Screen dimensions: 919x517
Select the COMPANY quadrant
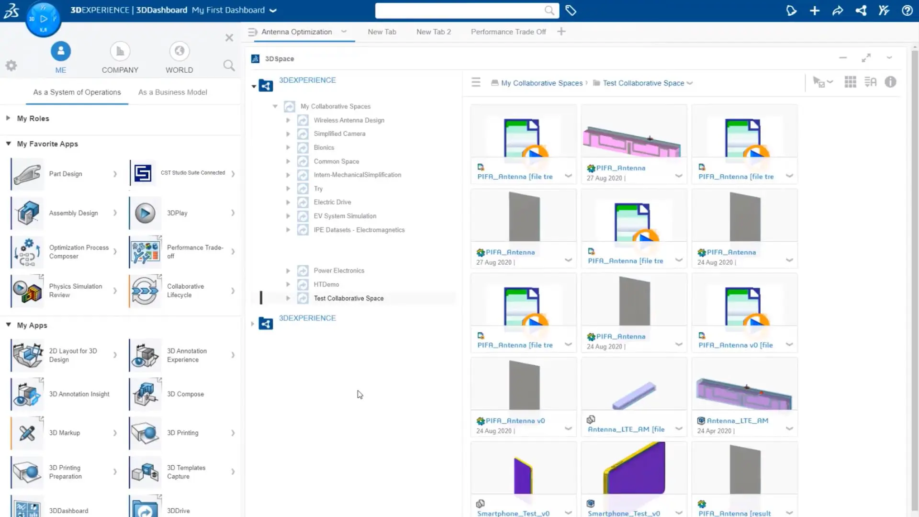120,57
